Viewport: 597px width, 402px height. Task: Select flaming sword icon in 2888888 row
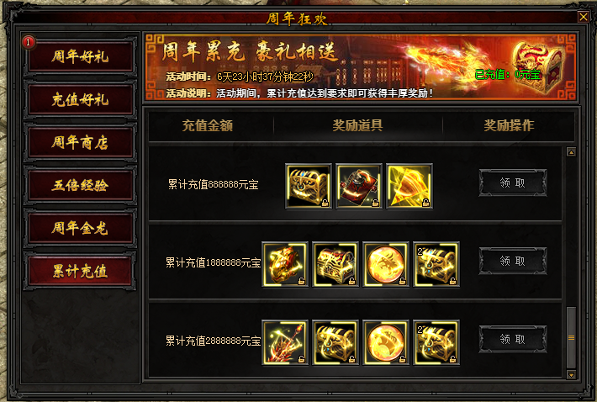tap(285, 342)
